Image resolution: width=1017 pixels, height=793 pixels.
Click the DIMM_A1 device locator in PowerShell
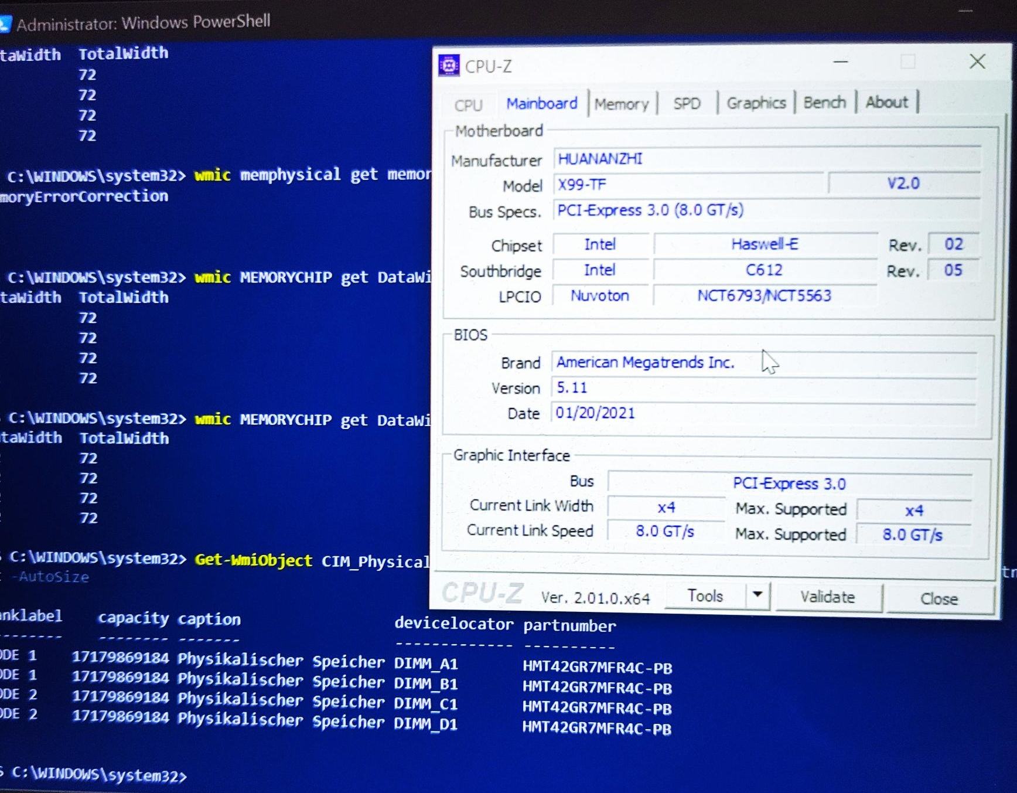click(426, 663)
